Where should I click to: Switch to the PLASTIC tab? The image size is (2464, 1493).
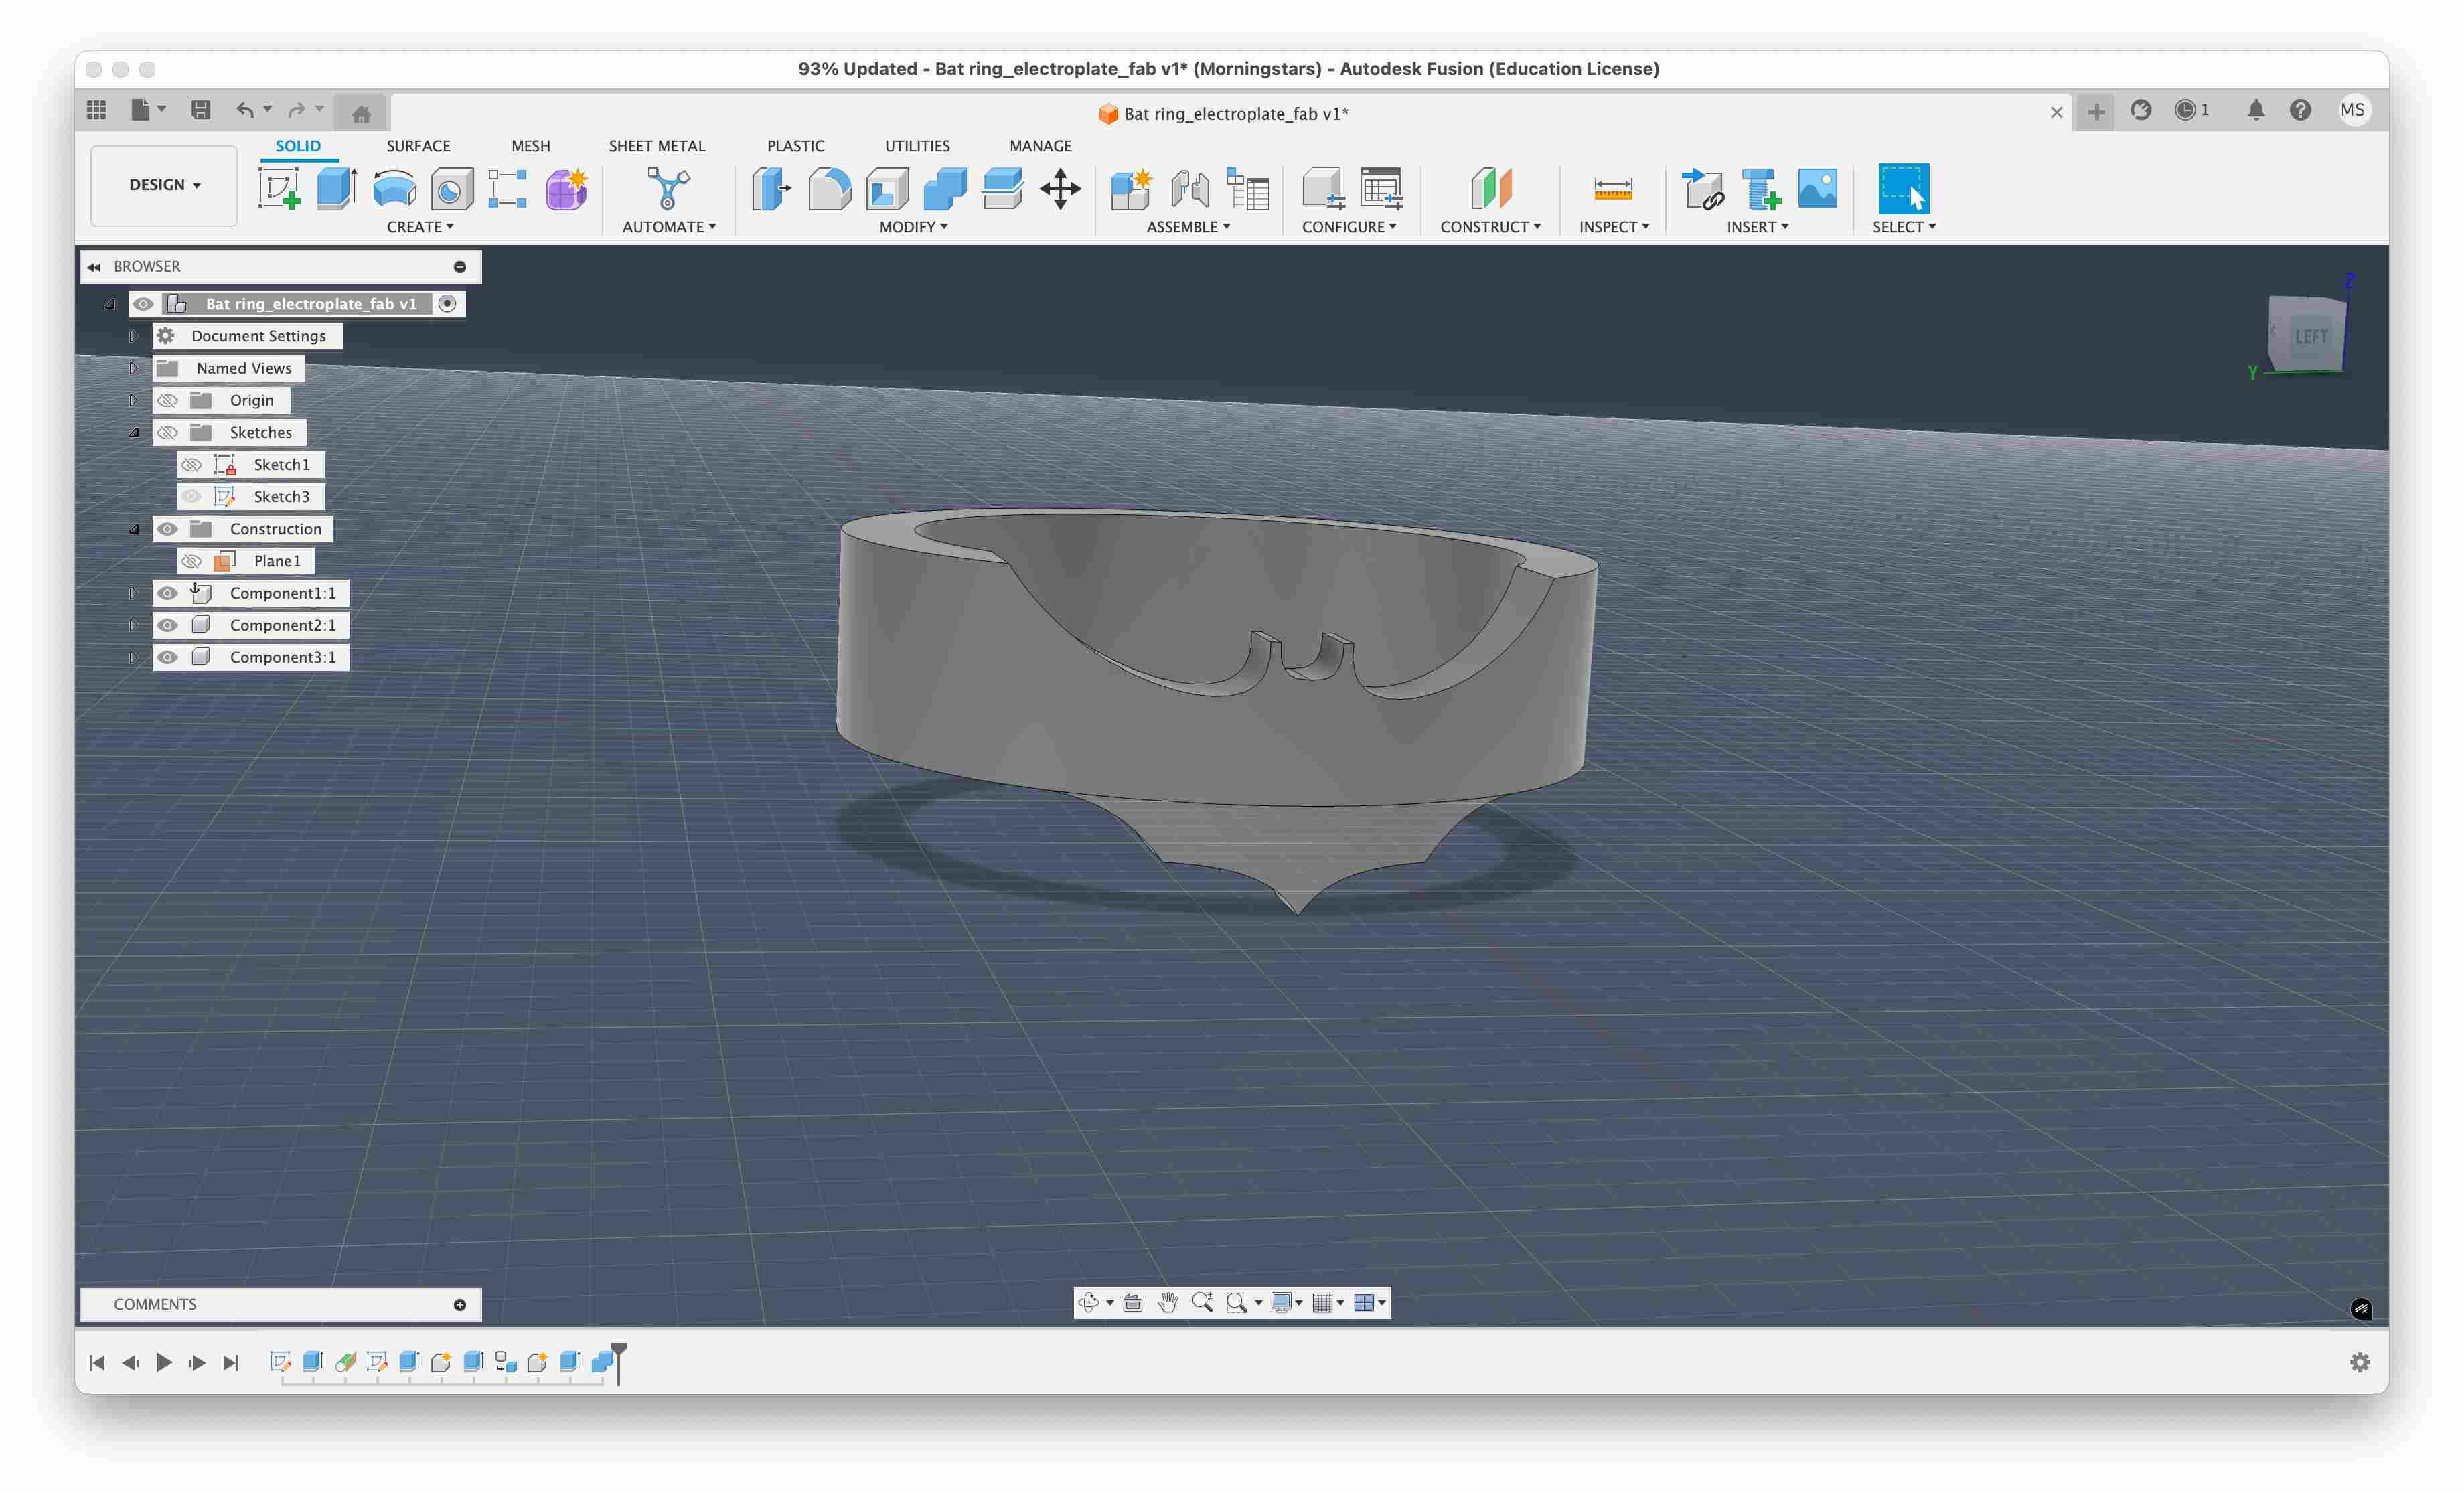pyautogui.click(x=795, y=146)
